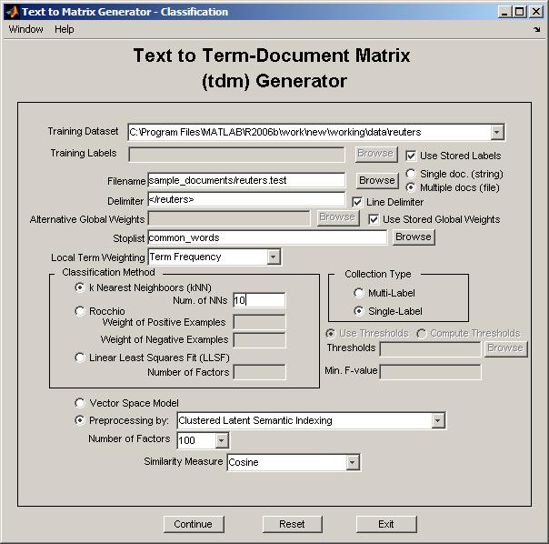The width and height of the screenshot is (549, 544).
Task: Click inside the Filename input field
Action: click(x=246, y=180)
